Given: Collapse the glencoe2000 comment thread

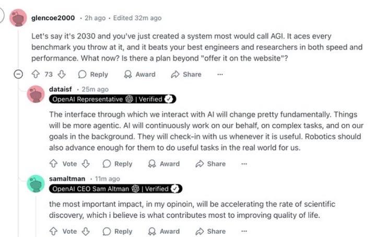Looking at the screenshot, I should coord(19,74).
